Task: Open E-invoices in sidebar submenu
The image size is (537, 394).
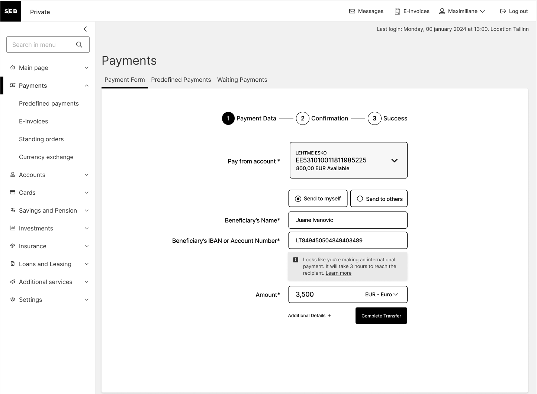Action: pyautogui.click(x=33, y=121)
